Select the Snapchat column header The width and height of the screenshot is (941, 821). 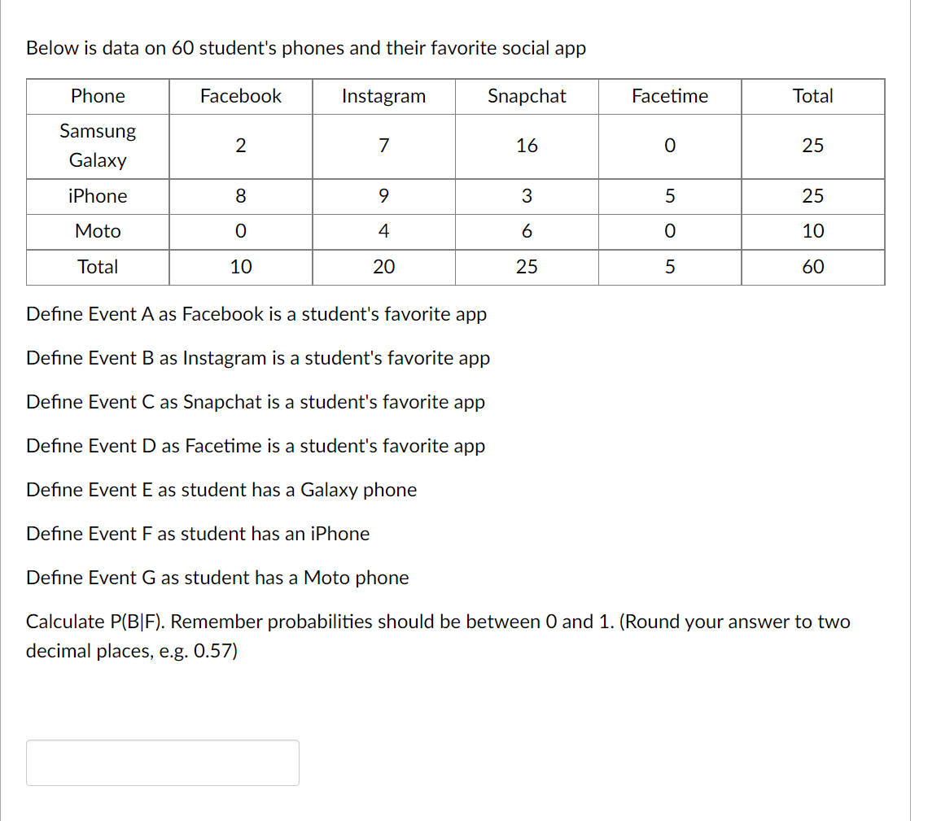[527, 96]
